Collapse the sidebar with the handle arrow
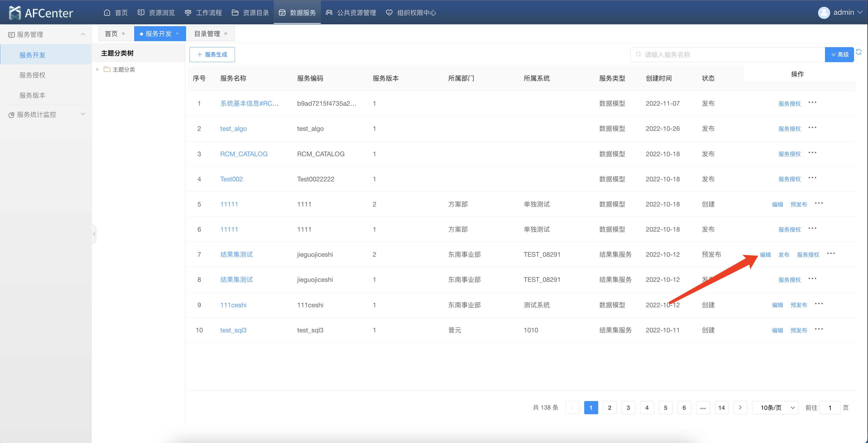 (94, 234)
